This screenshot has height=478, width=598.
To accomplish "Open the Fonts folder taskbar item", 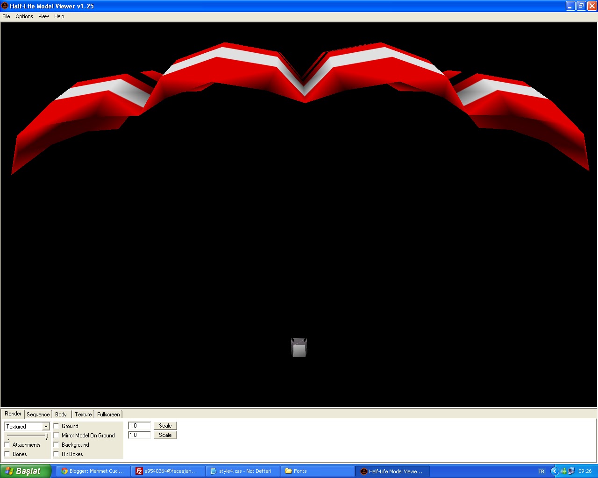I will point(317,471).
